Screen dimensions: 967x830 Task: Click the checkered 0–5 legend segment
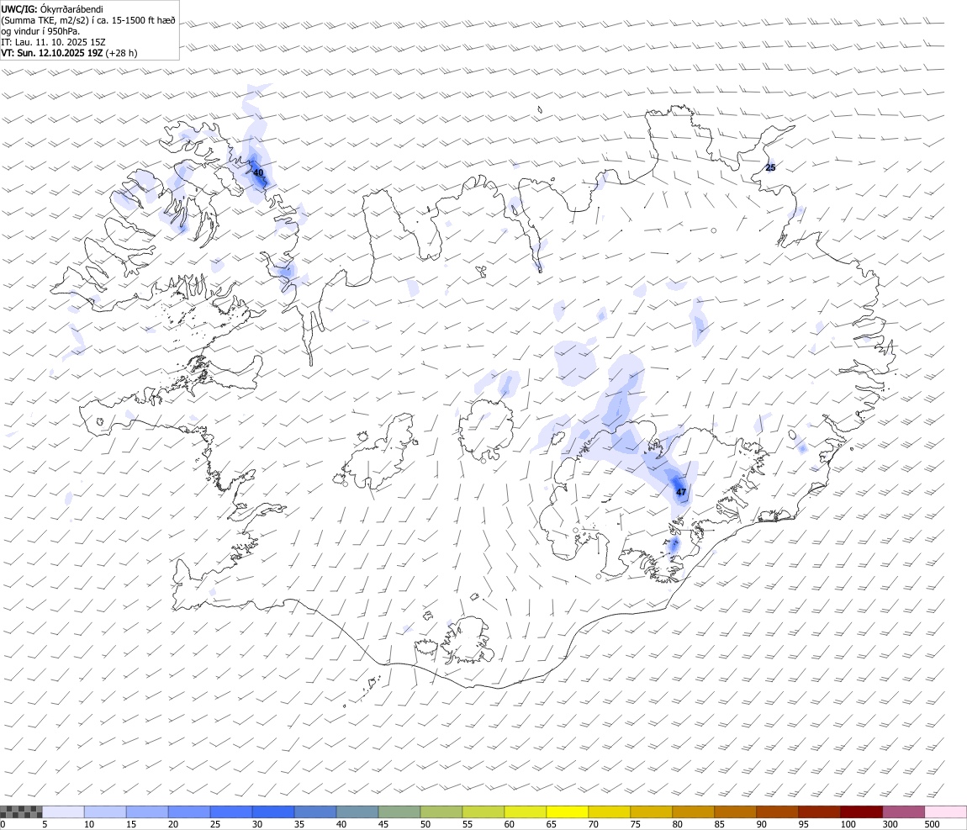pos(22,811)
